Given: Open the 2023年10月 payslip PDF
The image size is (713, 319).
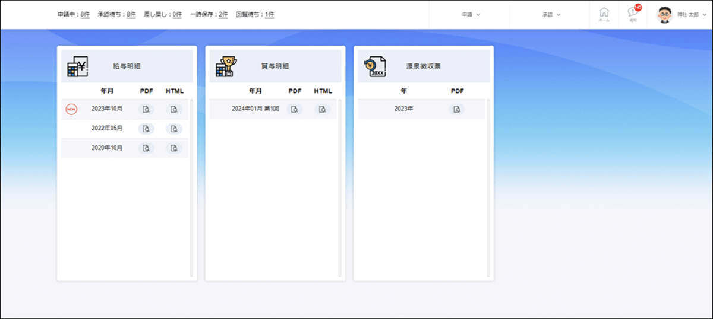Looking at the screenshot, I should pyautogui.click(x=146, y=109).
